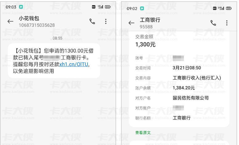This screenshot has width=239, height=145.
Task: Go back from the 工商银行 conversation
Action: (x=132, y=23)
